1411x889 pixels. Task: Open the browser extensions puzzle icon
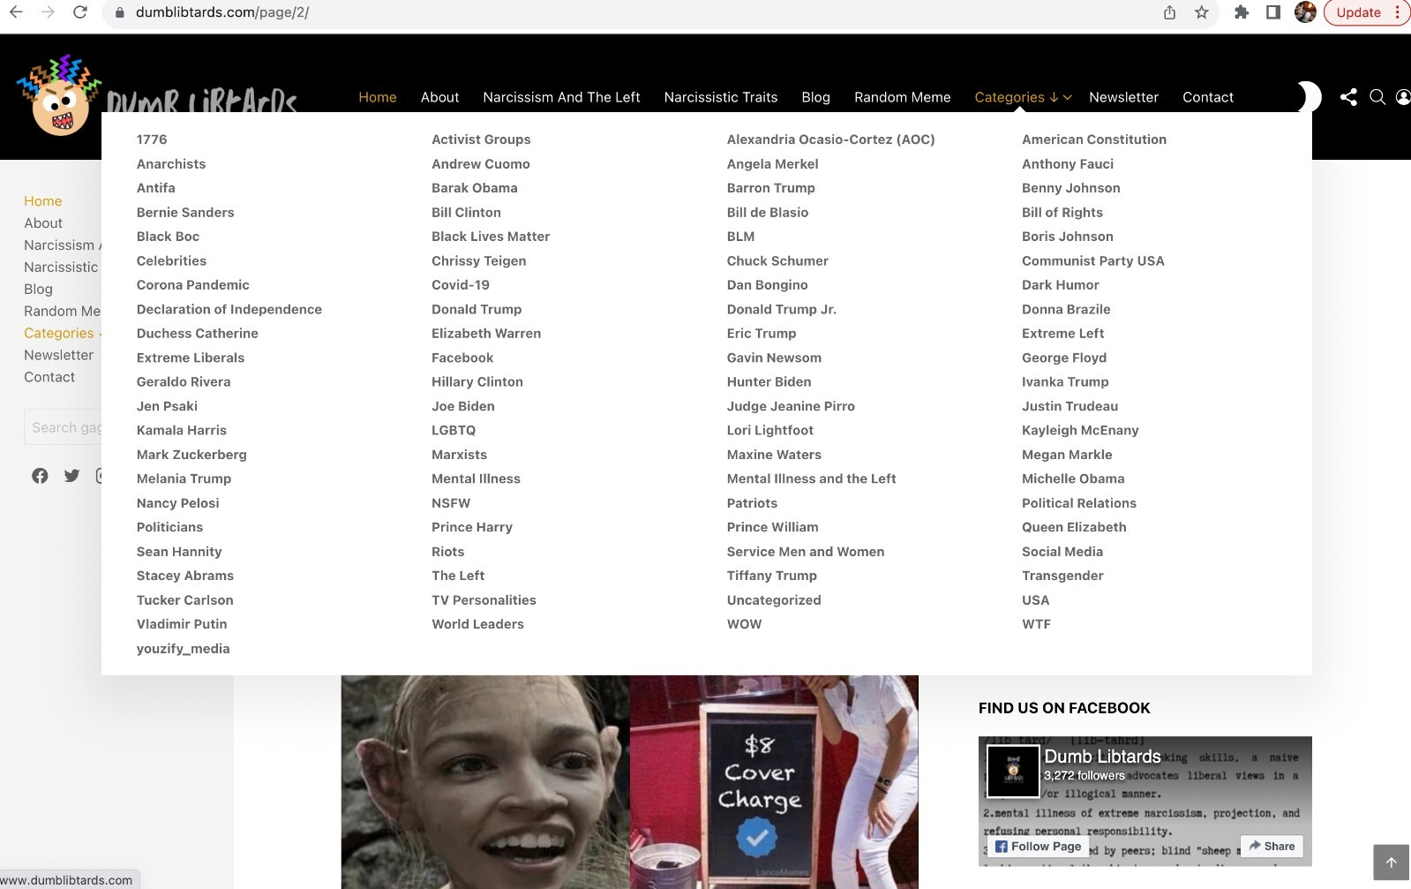(1242, 12)
